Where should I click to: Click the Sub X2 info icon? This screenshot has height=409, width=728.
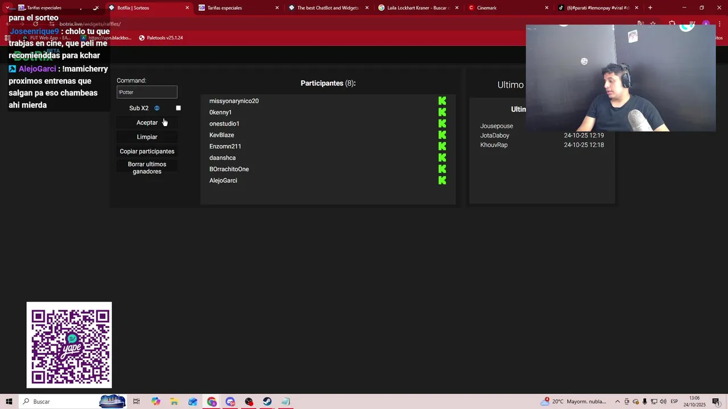[x=157, y=108]
